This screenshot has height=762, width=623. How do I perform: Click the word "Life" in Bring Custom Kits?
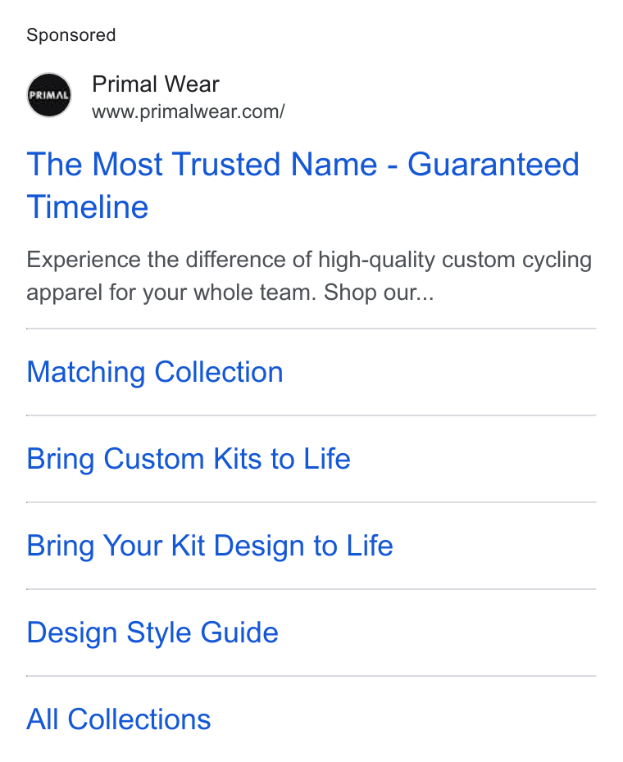tap(327, 459)
